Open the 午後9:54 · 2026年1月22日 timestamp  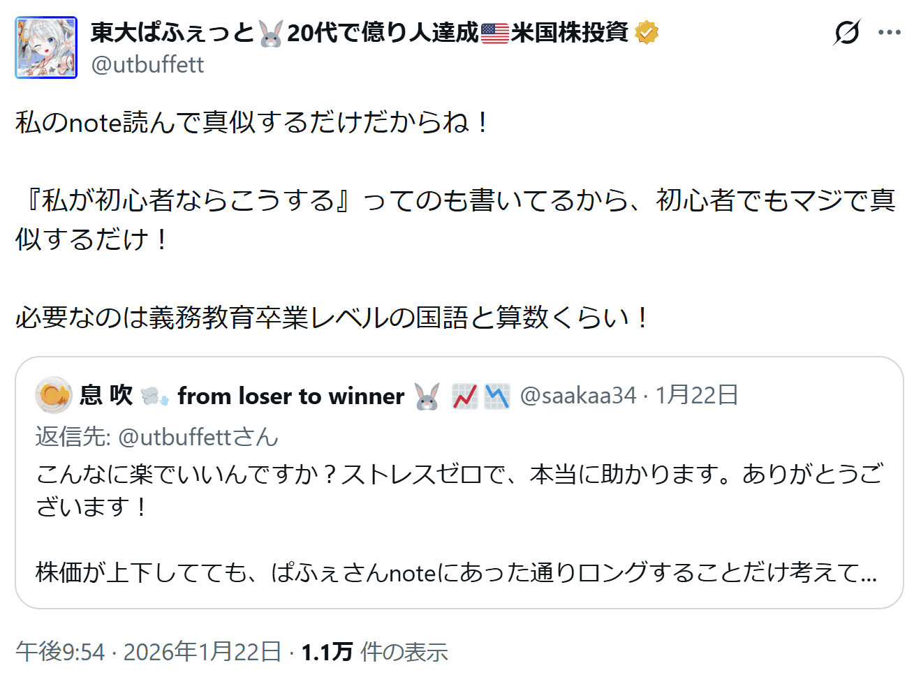pos(148,652)
